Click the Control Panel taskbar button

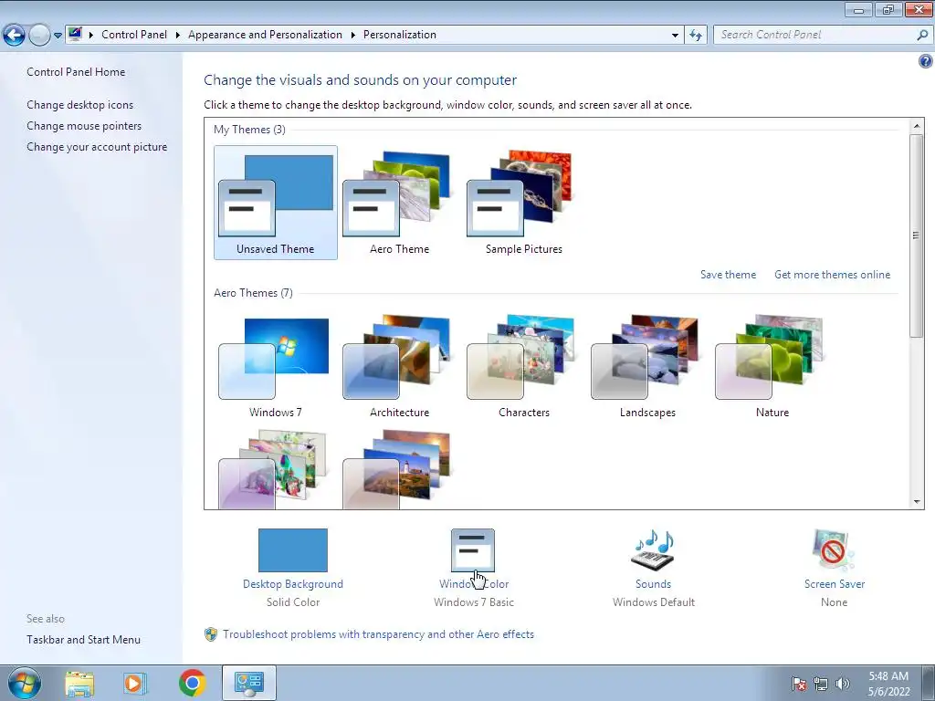tap(249, 683)
